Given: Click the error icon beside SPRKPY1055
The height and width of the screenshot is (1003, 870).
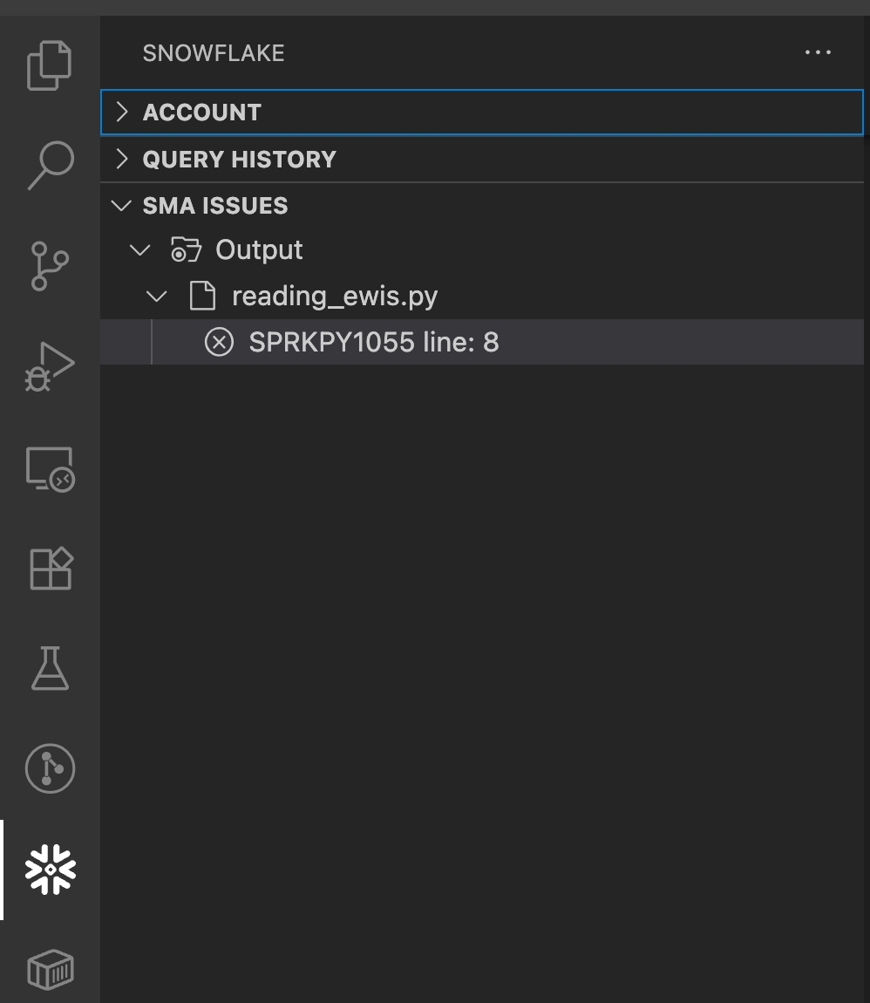Looking at the screenshot, I should [219, 342].
